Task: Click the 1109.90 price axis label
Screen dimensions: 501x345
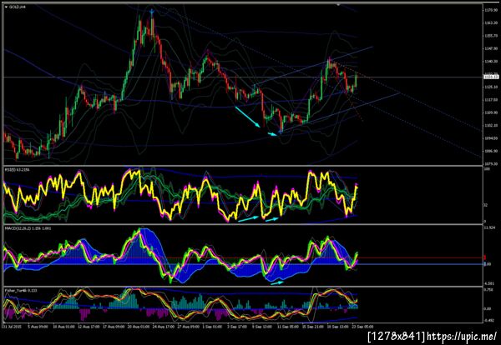Action: (x=490, y=112)
